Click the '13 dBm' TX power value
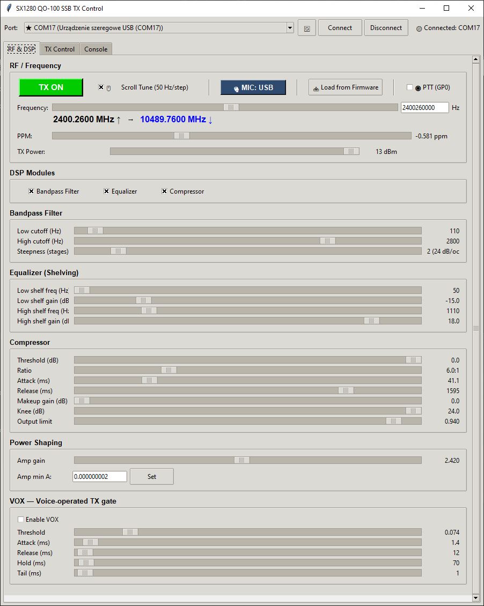The width and height of the screenshot is (484, 606). 386,152
